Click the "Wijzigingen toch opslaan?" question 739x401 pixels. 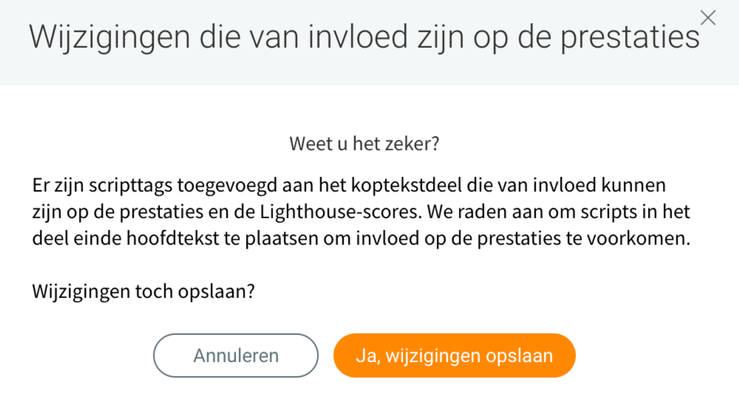click(143, 292)
